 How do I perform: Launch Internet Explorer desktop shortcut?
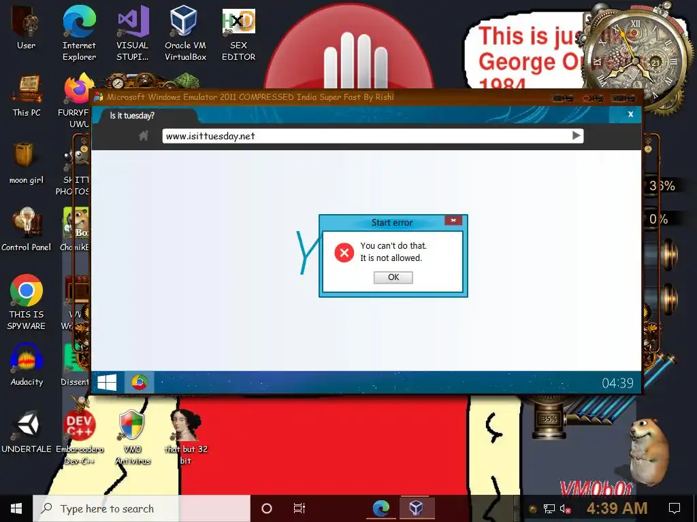click(x=79, y=33)
